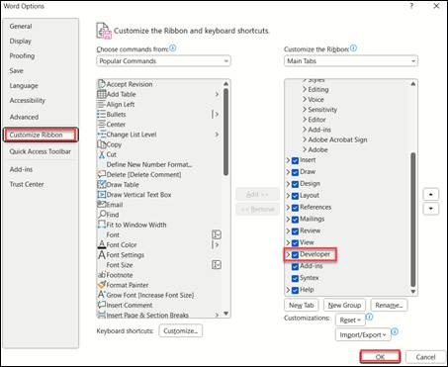Viewport: 448px width, 367px height.
Task: Toggle the Syntex tab checkbox
Action: [295, 278]
